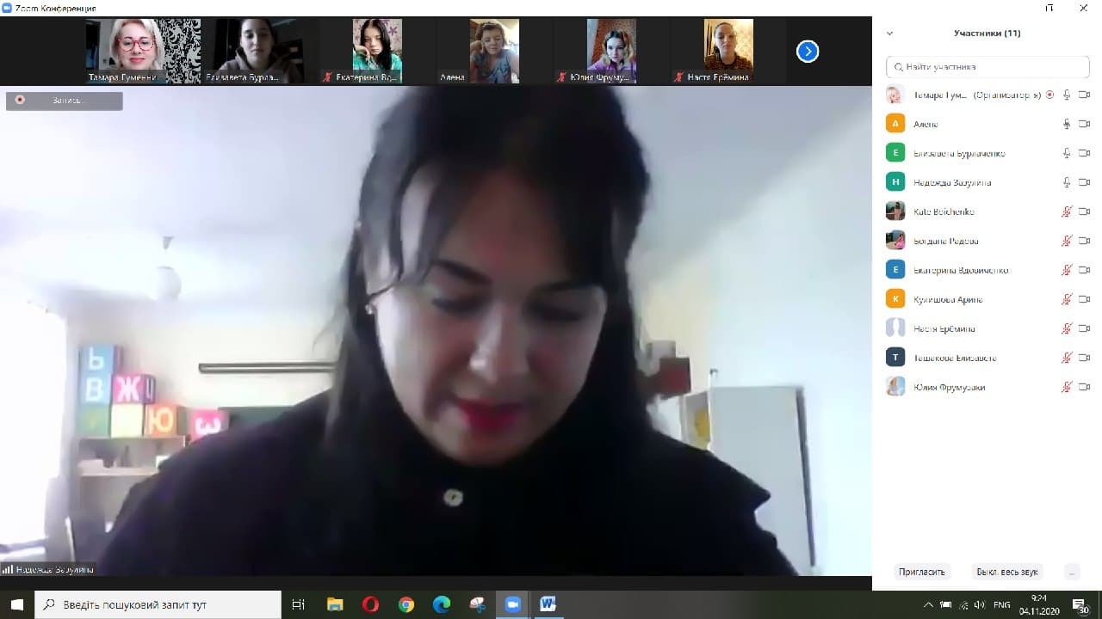Unmute Ташакова Елизавета's microphone
The width and height of the screenshot is (1102, 619).
coord(1067,358)
